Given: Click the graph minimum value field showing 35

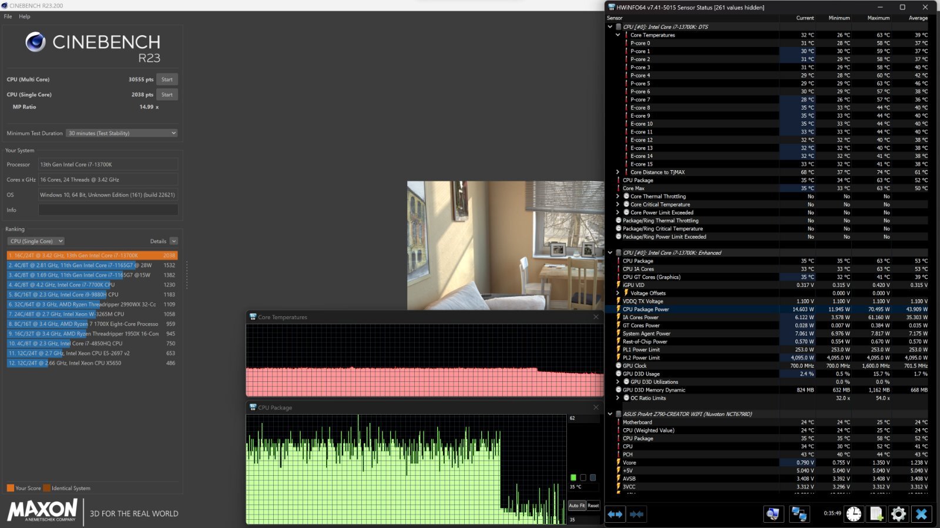Looking at the screenshot, I should pyautogui.click(x=583, y=519).
